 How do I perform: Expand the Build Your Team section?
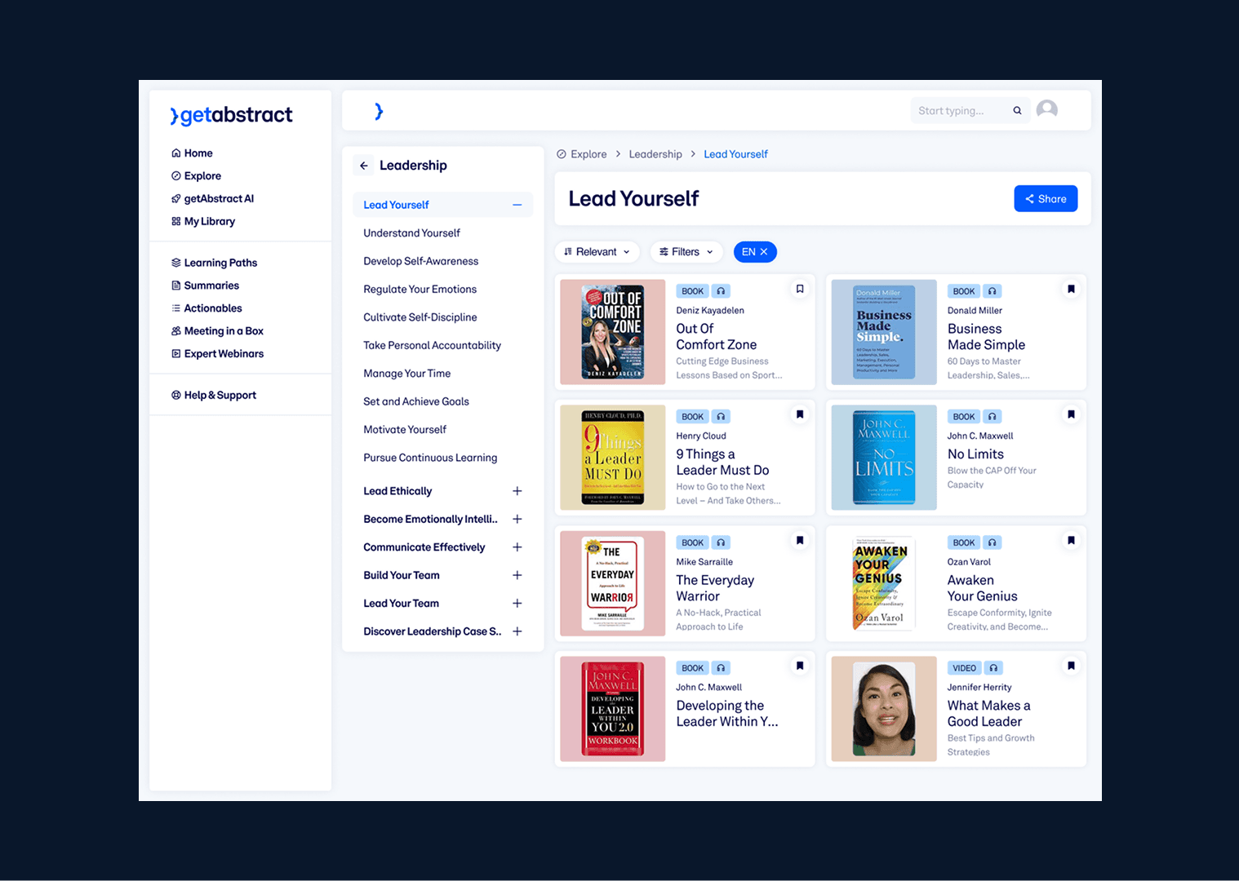517,575
